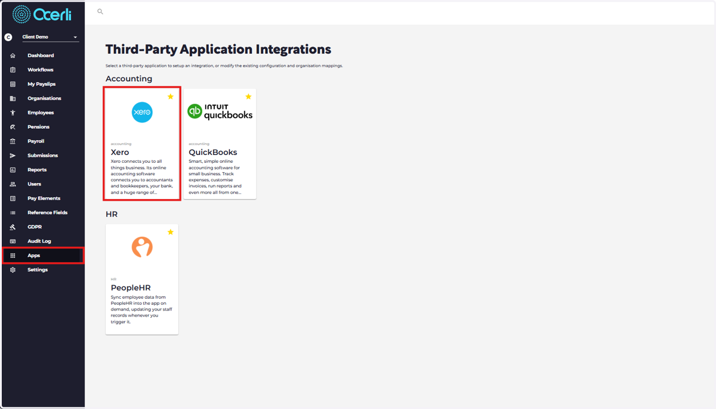Click the 'accounting' tag on QuickBooks card
This screenshot has height=409, width=716.
tap(199, 144)
